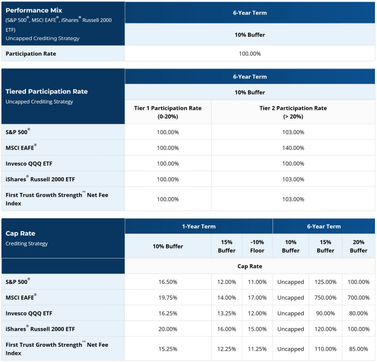Click Uncapped in the S&P 500 cap rate row
This screenshot has height=362, width=377.
[x=291, y=282]
